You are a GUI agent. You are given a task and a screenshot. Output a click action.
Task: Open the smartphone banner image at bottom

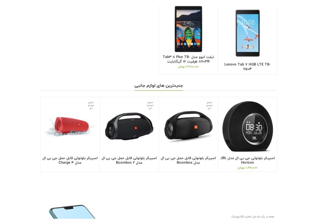click(72, 212)
